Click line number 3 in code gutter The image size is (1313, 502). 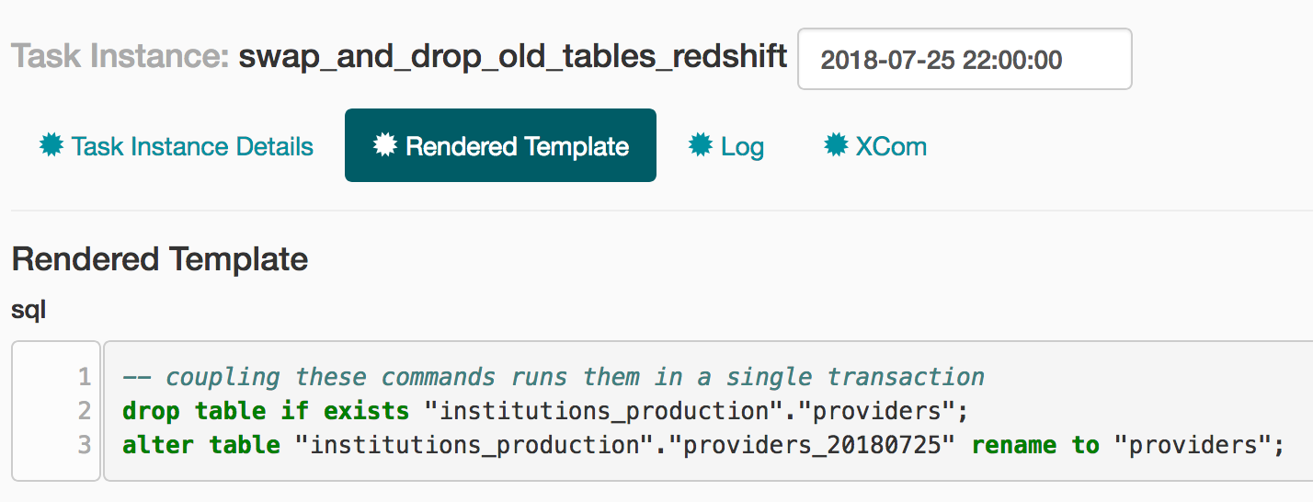coord(85,445)
